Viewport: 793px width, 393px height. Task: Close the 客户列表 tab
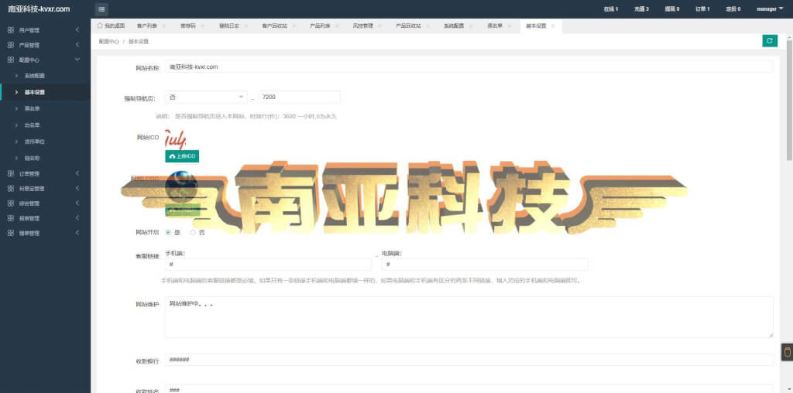(x=163, y=26)
